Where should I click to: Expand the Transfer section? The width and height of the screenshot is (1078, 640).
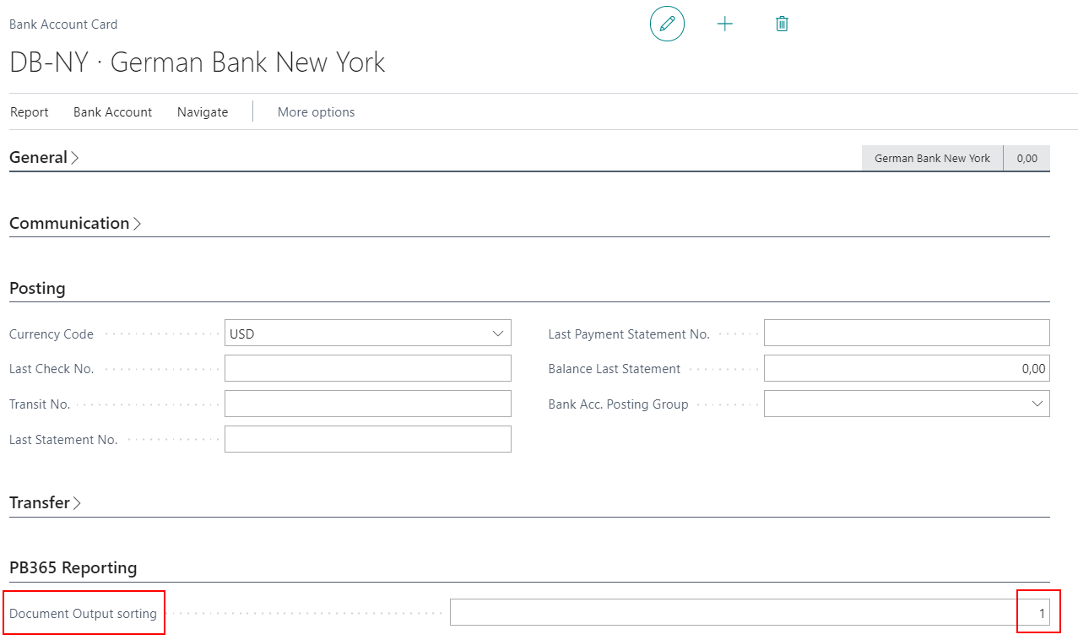(x=46, y=503)
